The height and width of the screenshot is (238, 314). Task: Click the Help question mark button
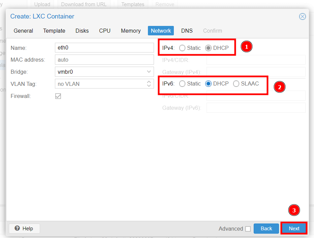tap(24, 229)
